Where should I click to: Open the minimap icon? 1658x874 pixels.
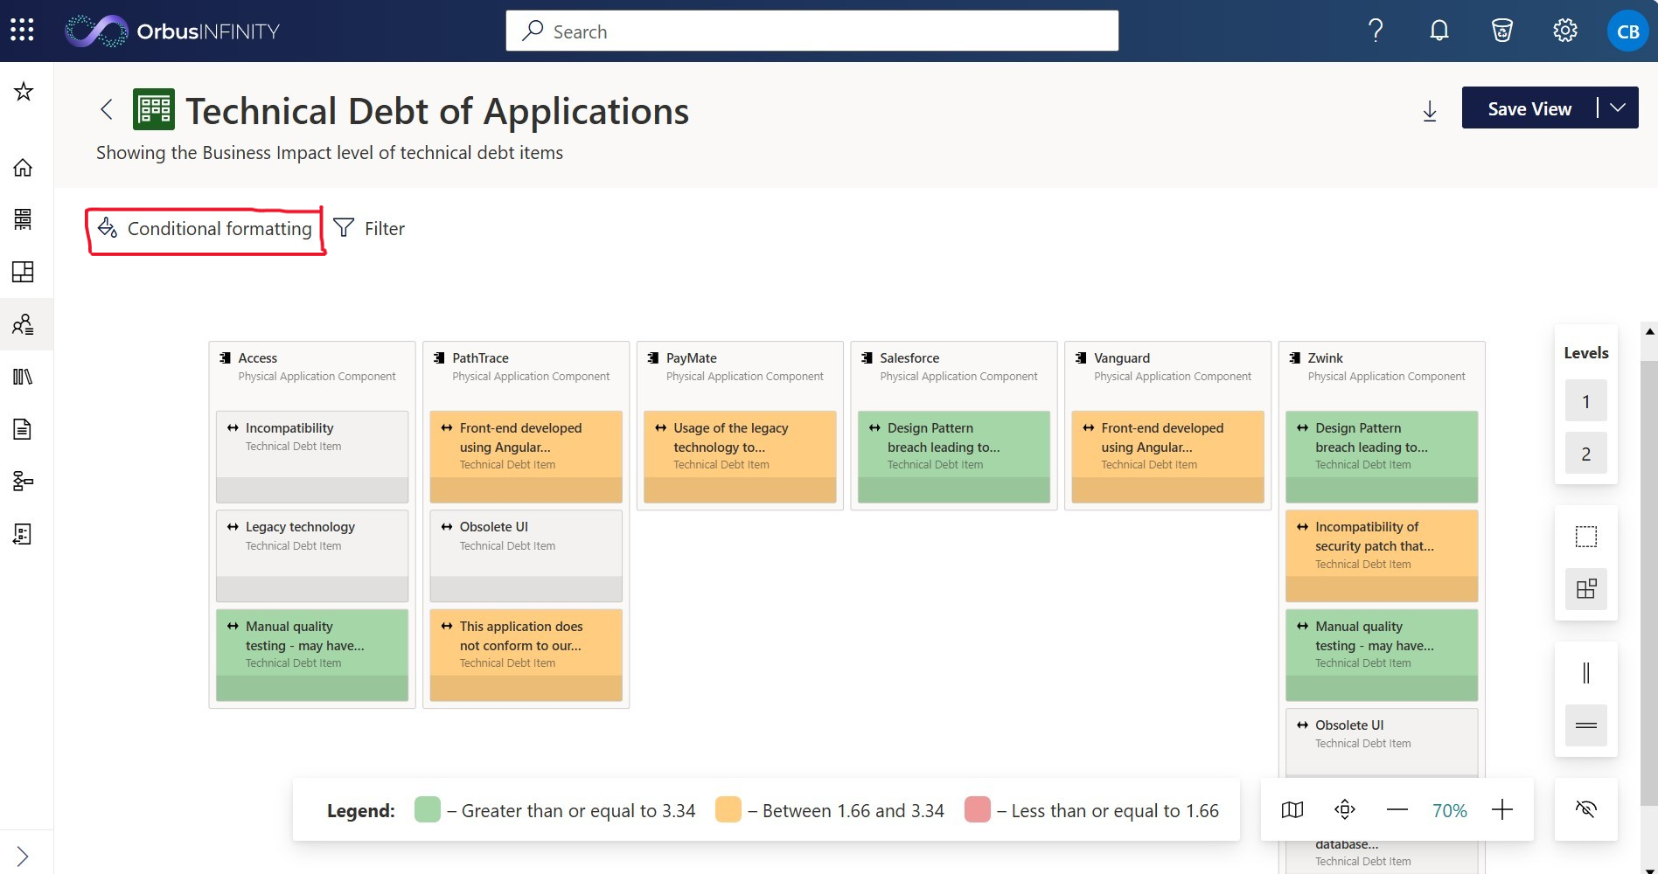point(1292,810)
